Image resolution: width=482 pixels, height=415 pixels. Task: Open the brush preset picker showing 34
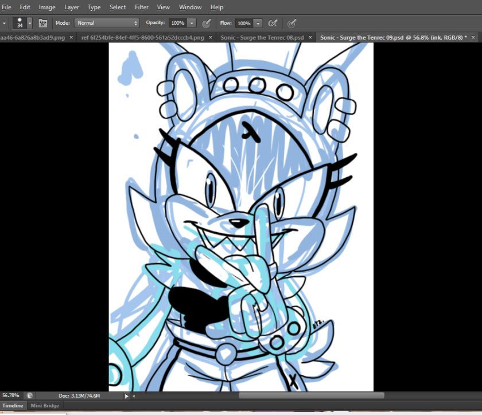point(20,23)
